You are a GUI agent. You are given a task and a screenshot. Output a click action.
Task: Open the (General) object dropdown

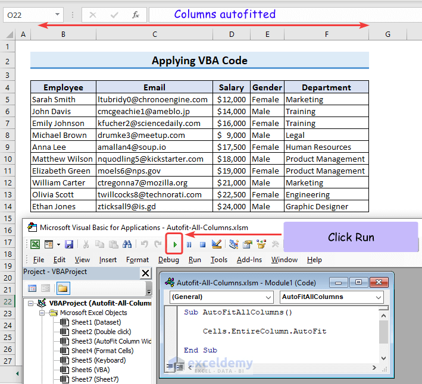(268, 297)
